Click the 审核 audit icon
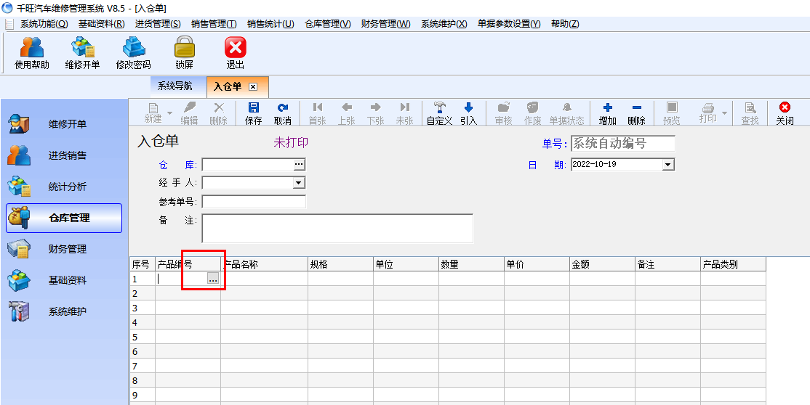The image size is (810, 405). 504,113
